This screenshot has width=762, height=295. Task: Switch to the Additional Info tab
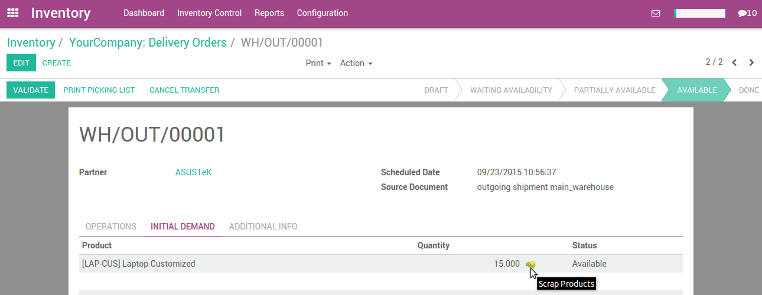[263, 227]
